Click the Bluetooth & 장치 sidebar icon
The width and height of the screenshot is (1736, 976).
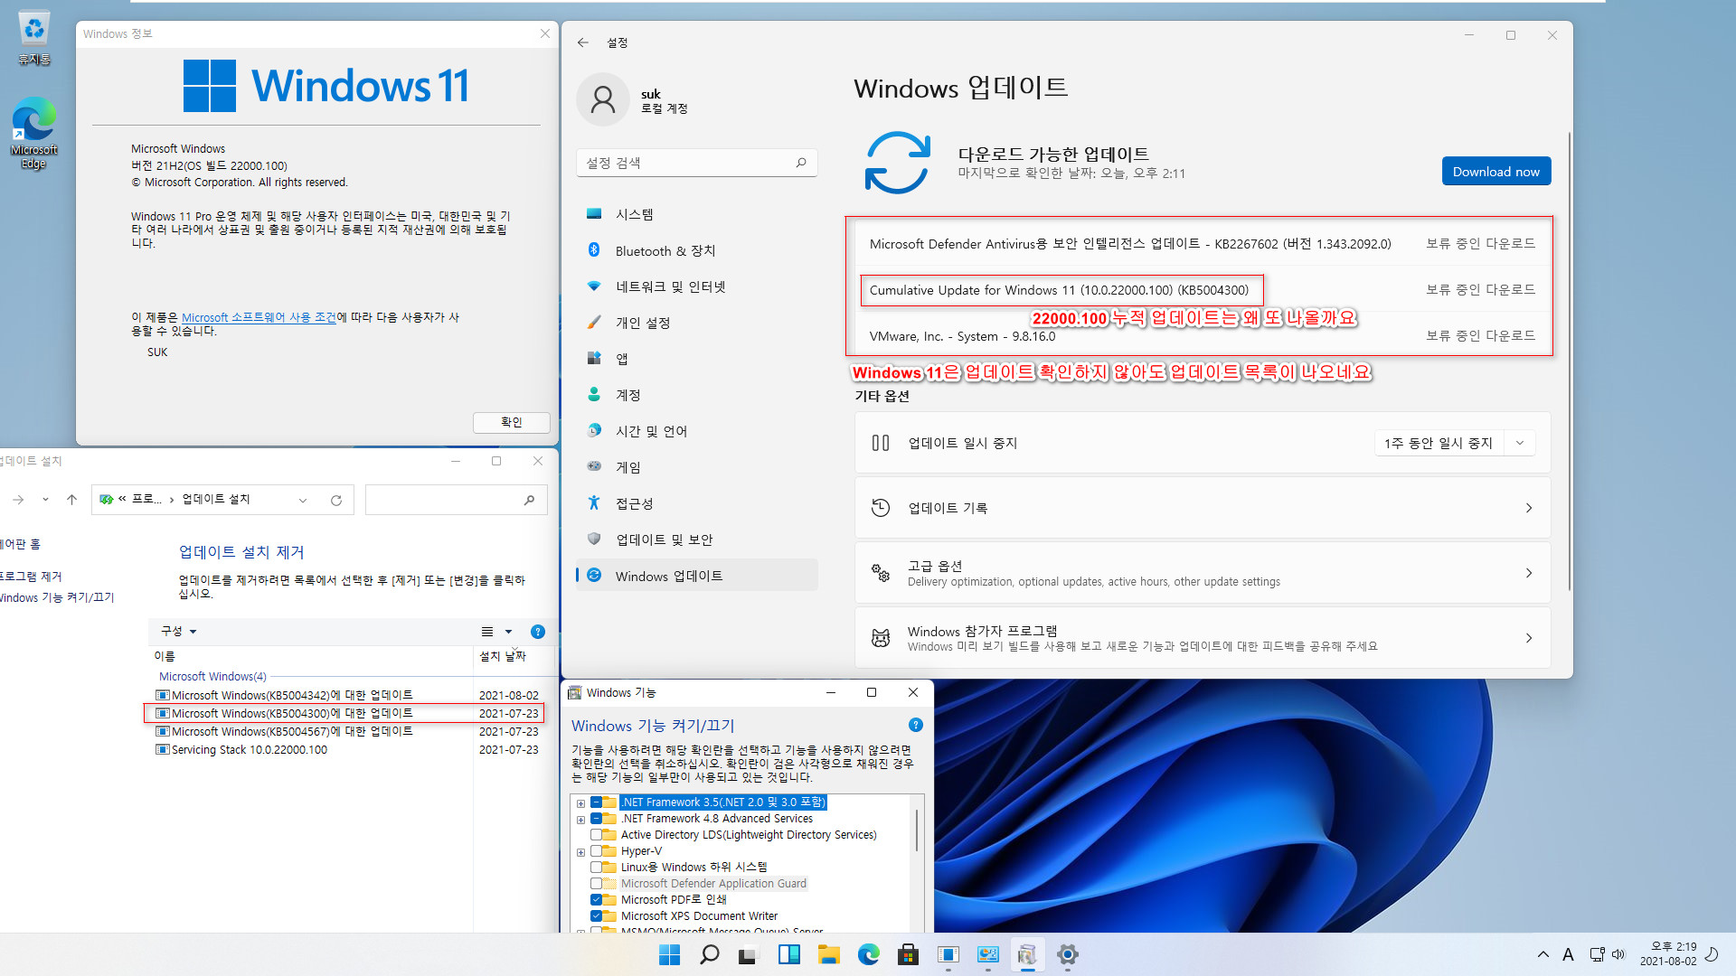coord(594,249)
